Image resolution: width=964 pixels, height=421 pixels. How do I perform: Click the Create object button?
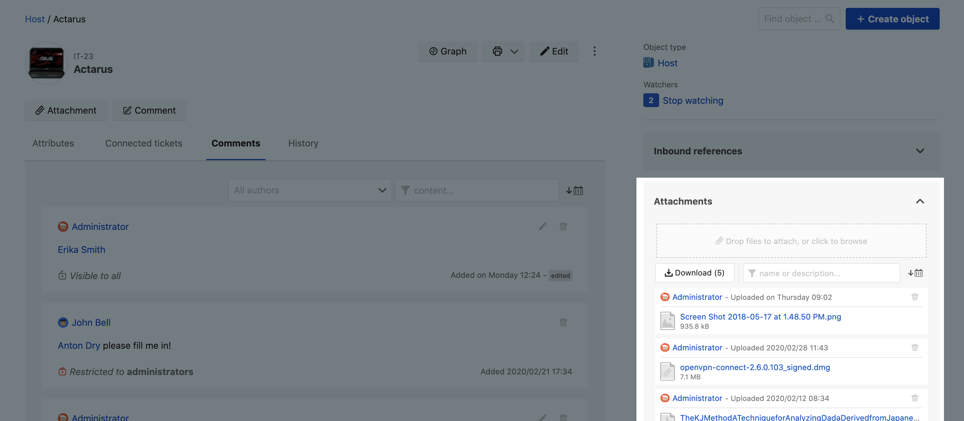pos(892,19)
